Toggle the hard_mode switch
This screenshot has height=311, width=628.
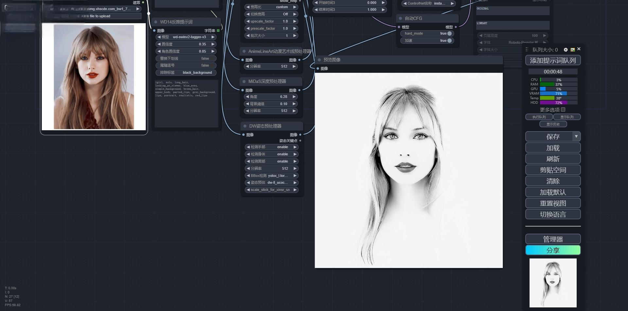click(x=449, y=34)
